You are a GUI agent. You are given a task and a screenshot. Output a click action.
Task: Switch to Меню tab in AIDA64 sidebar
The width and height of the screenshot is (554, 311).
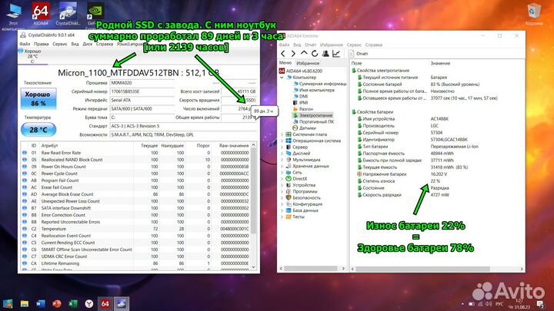click(x=285, y=63)
